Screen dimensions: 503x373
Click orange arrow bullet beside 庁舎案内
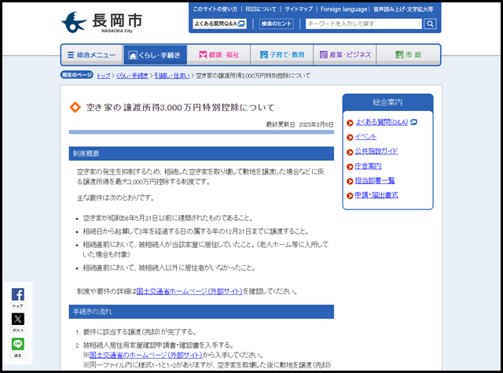(350, 167)
